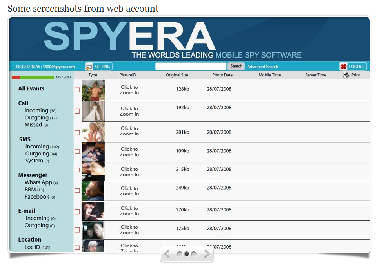This screenshot has height=269, width=384.
Task: Click 'Click to Zoom In' for 128kb row
Action: pyautogui.click(x=129, y=90)
